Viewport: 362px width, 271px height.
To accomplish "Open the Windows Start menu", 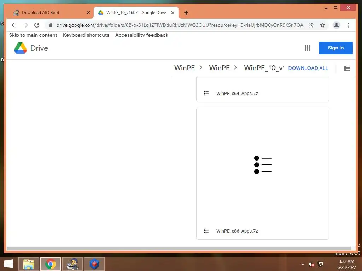I will point(8,264).
